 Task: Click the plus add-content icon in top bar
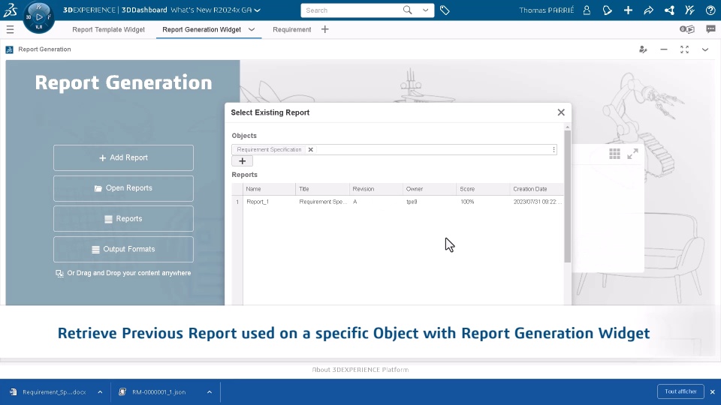coord(628,10)
